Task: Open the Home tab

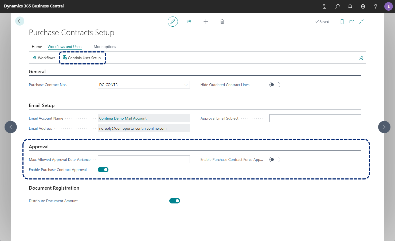Action: 37,47
